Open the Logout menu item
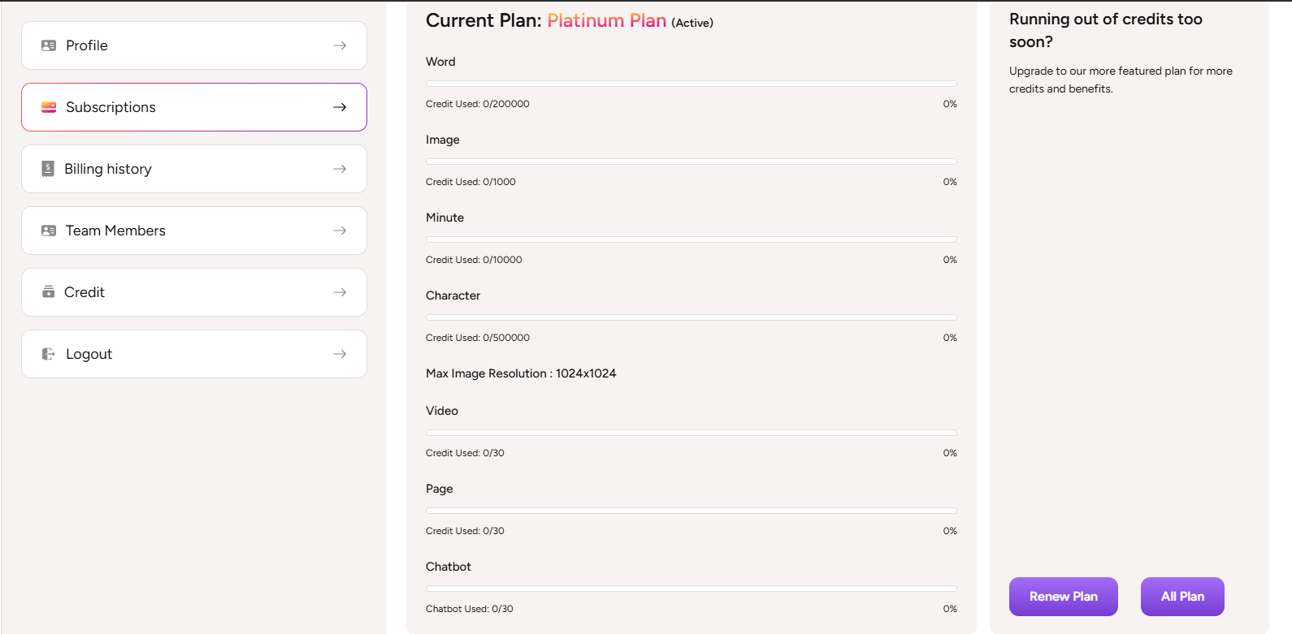Image resolution: width=1292 pixels, height=634 pixels. [x=89, y=354]
